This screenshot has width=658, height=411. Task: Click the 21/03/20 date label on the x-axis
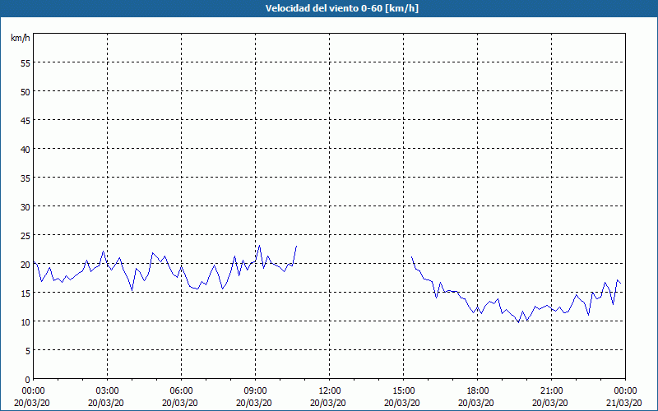click(624, 403)
